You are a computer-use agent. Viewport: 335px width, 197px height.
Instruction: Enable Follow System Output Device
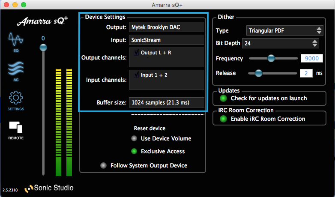(x=103, y=165)
